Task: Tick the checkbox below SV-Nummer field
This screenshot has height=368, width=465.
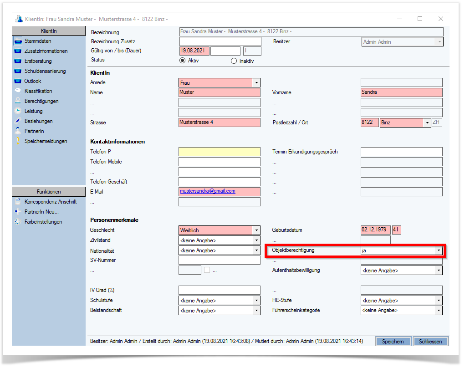Action: click(x=207, y=270)
